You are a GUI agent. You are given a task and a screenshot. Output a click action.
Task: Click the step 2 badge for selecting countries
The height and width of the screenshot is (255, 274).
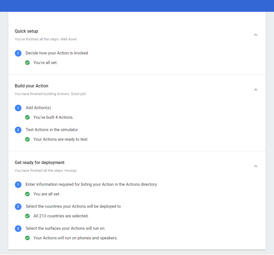18,207
